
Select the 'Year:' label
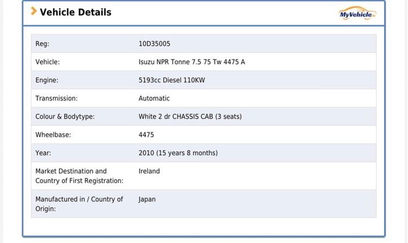pyautogui.click(x=43, y=153)
